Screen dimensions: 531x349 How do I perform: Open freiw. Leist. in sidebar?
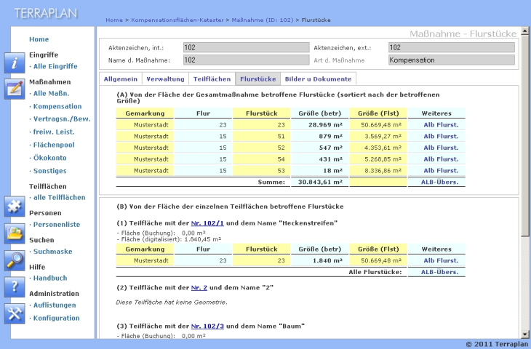(54, 132)
